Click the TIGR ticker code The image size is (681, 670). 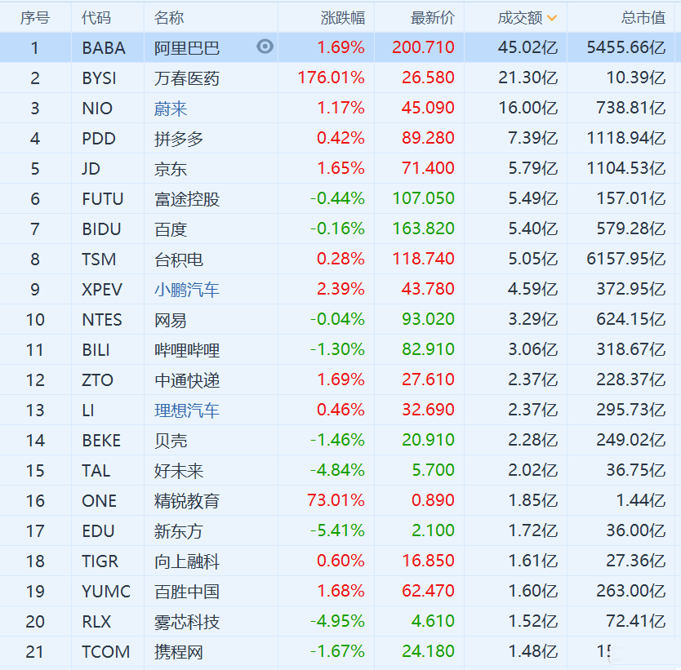[100, 561]
